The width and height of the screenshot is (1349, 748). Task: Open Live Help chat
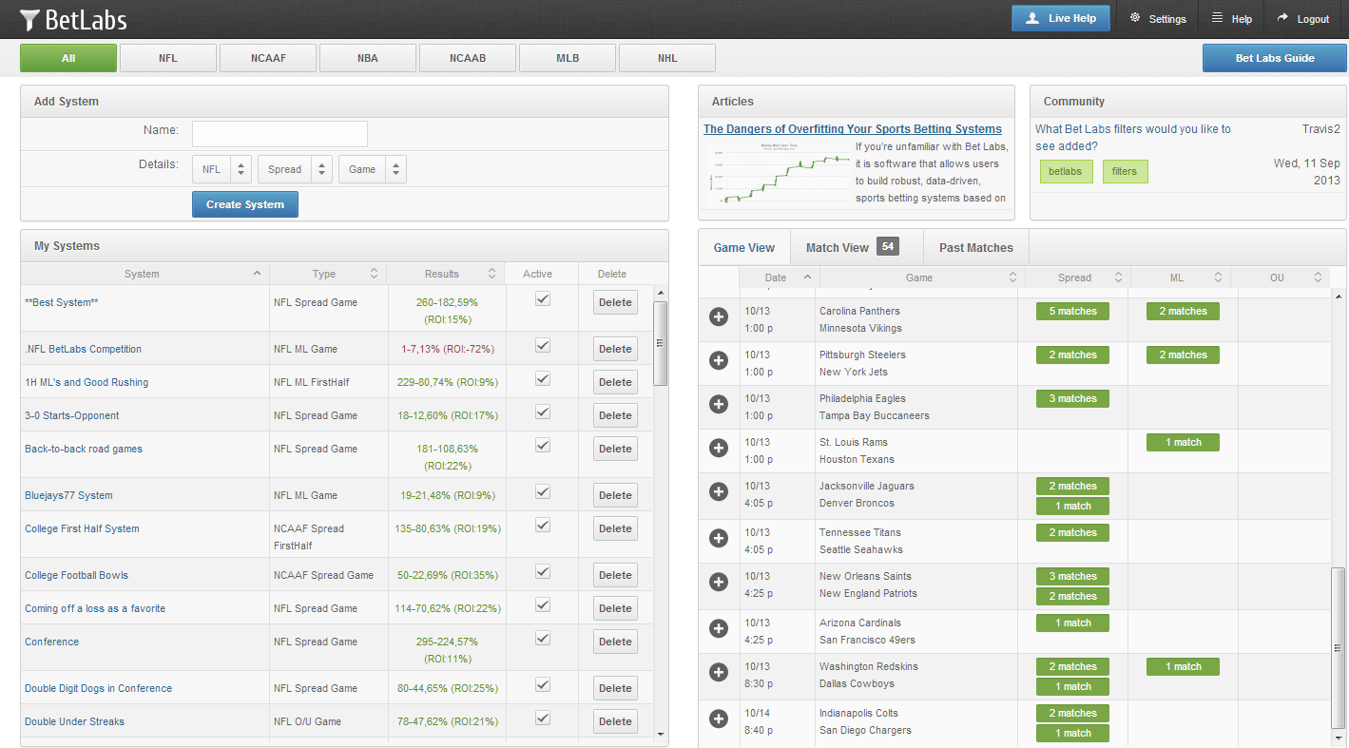pyautogui.click(x=1060, y=18)
